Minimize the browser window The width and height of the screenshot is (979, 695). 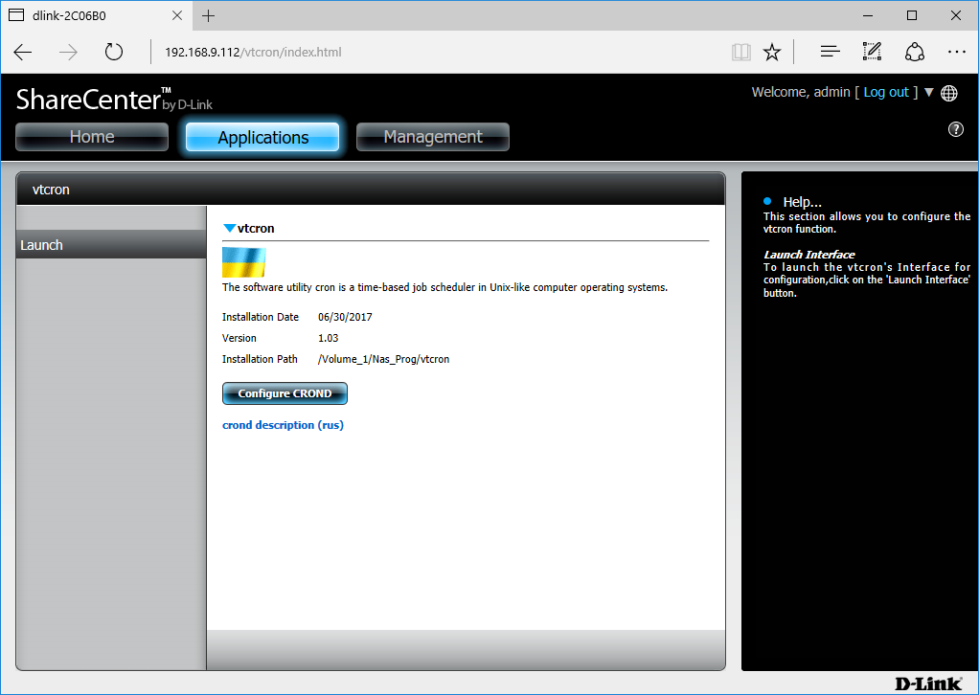[868, 15]
